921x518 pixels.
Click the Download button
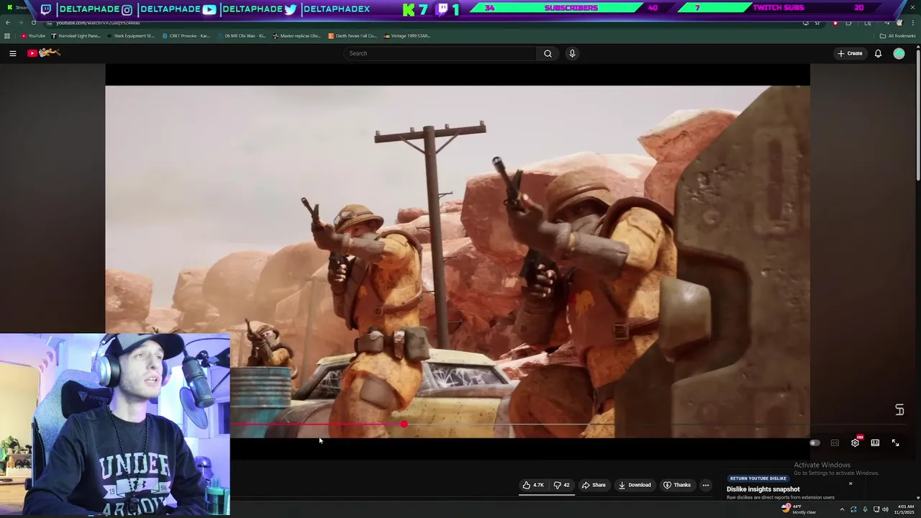coord(635,485)
